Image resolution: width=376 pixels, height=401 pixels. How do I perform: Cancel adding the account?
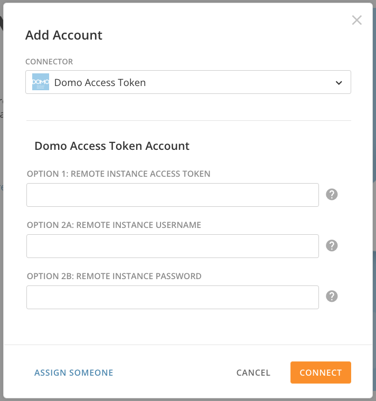click(253, 373)
